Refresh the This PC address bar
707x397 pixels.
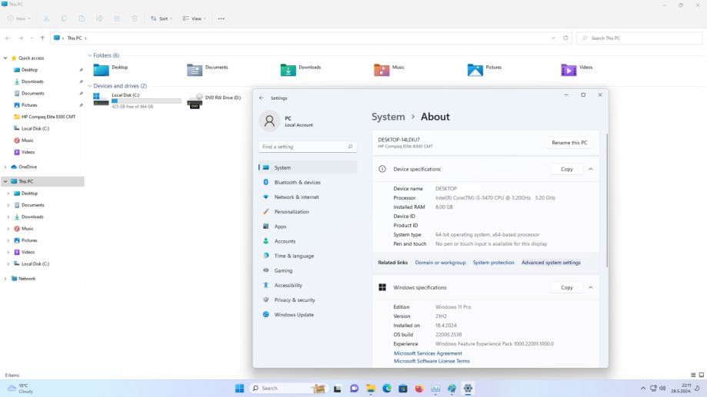point(565,38)
